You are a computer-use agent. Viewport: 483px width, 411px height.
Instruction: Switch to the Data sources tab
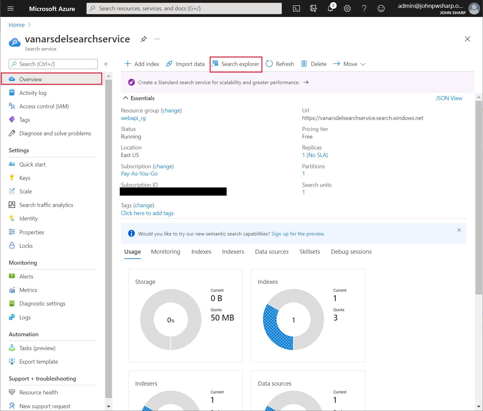[x=272, y=252]
